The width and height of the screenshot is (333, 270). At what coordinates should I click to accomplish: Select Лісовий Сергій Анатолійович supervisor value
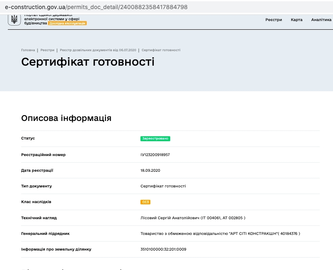click(193, 218)
